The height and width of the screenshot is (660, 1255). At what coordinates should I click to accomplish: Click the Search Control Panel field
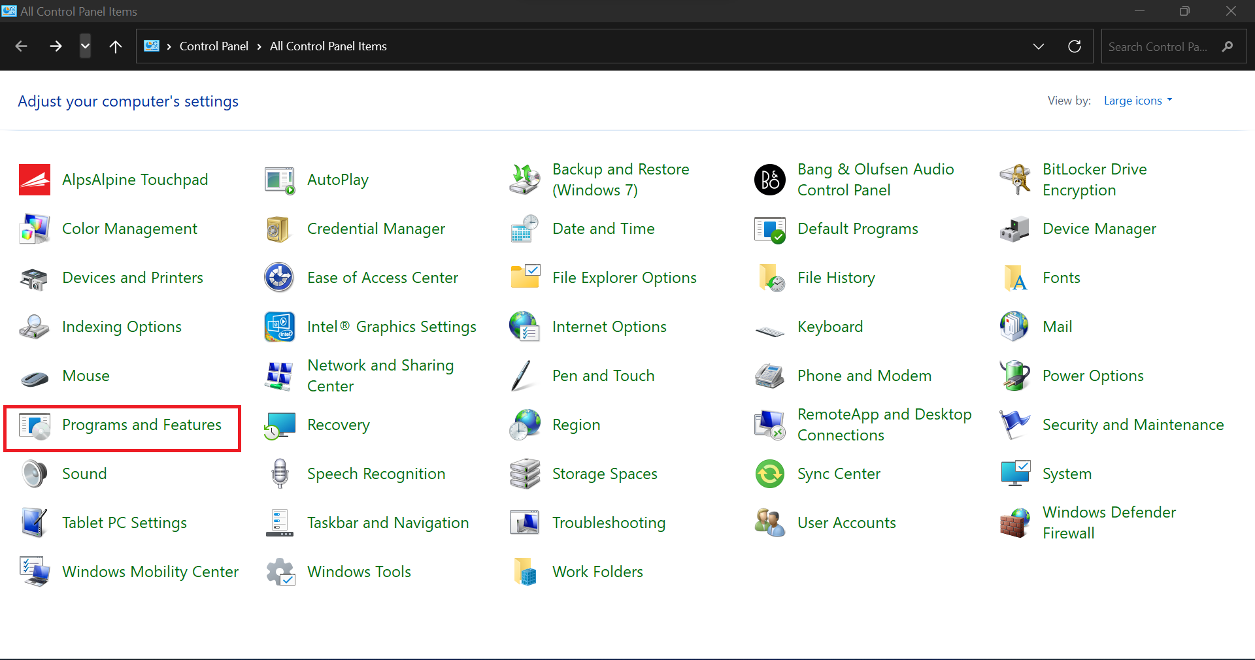point(1173,46)
